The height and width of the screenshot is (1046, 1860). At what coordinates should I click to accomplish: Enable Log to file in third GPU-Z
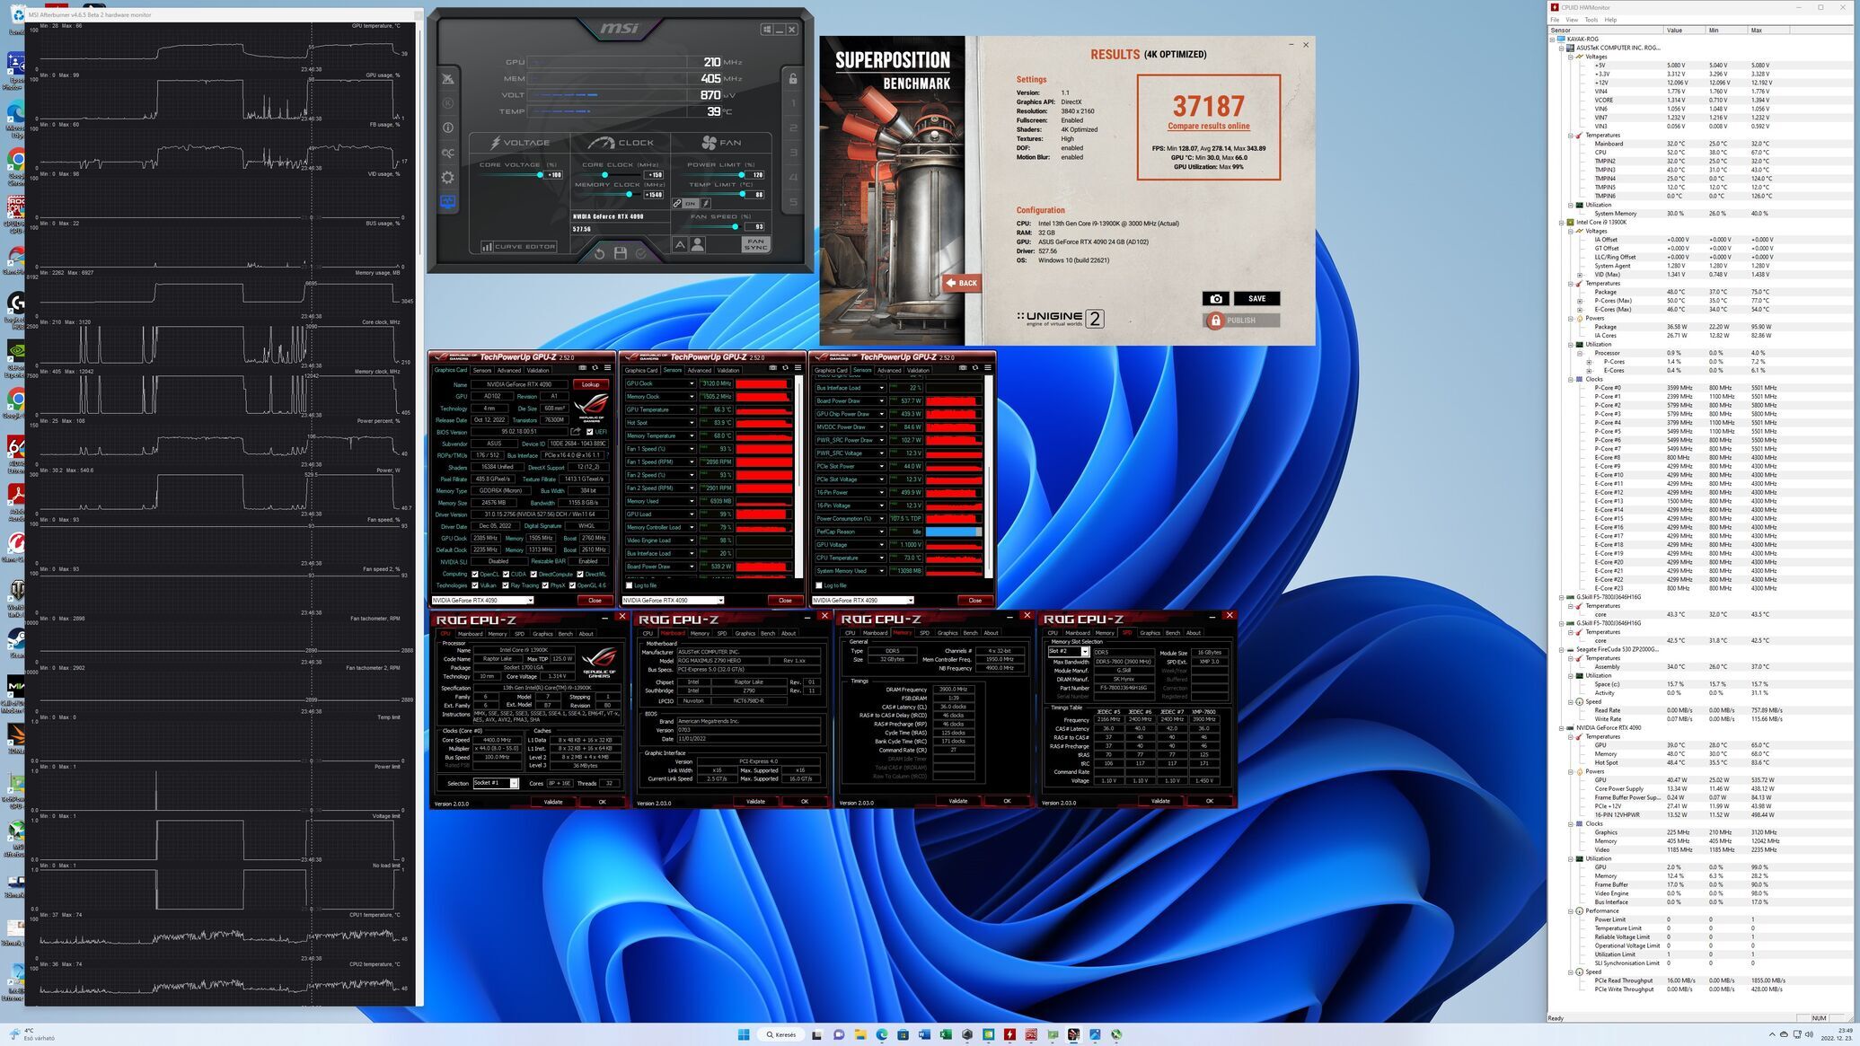pyautogui.click(x=819, y=585)
